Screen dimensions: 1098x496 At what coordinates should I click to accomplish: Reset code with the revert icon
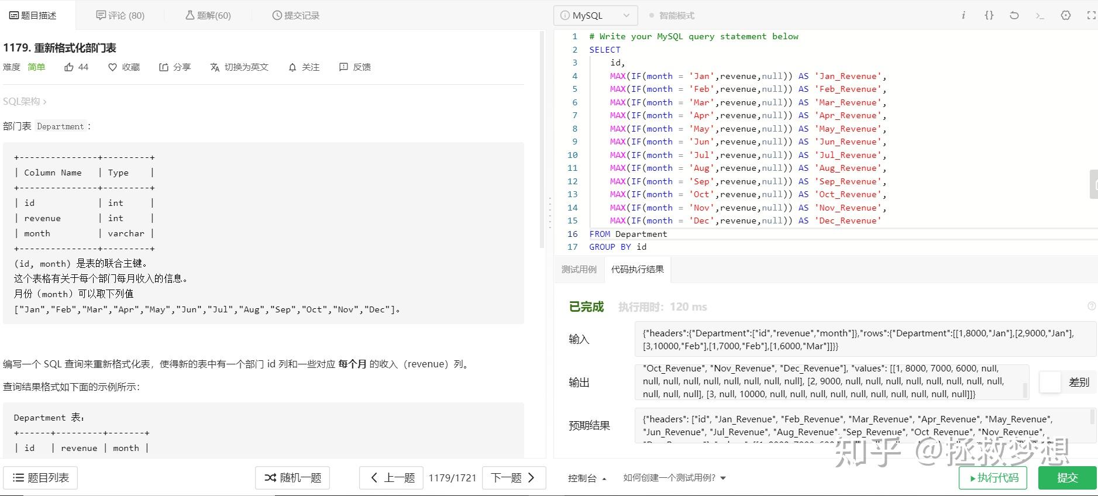tap(1014, 15)
